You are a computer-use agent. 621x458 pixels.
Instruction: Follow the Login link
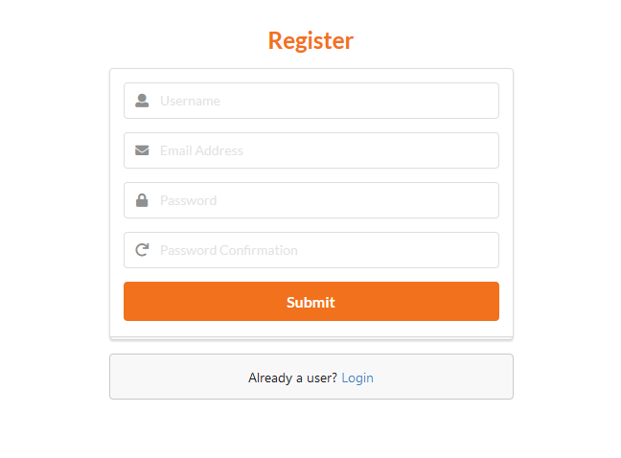tap(357, 378)
